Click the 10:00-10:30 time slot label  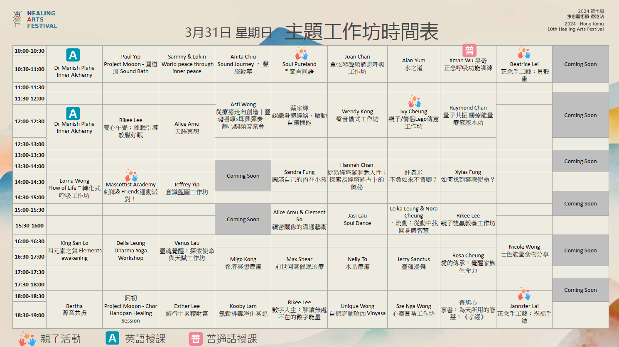tap(29, 51)
